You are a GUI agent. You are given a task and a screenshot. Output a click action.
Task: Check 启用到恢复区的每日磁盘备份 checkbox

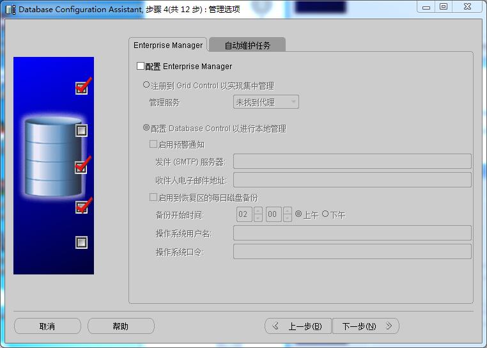[x=153, y=197]
